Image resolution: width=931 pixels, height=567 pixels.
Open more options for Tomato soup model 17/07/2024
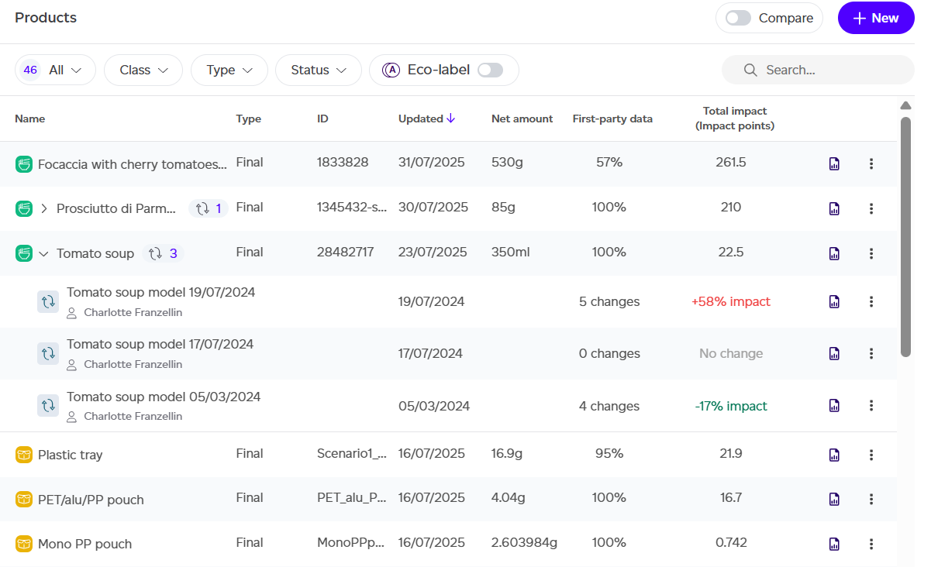[871, 353]
